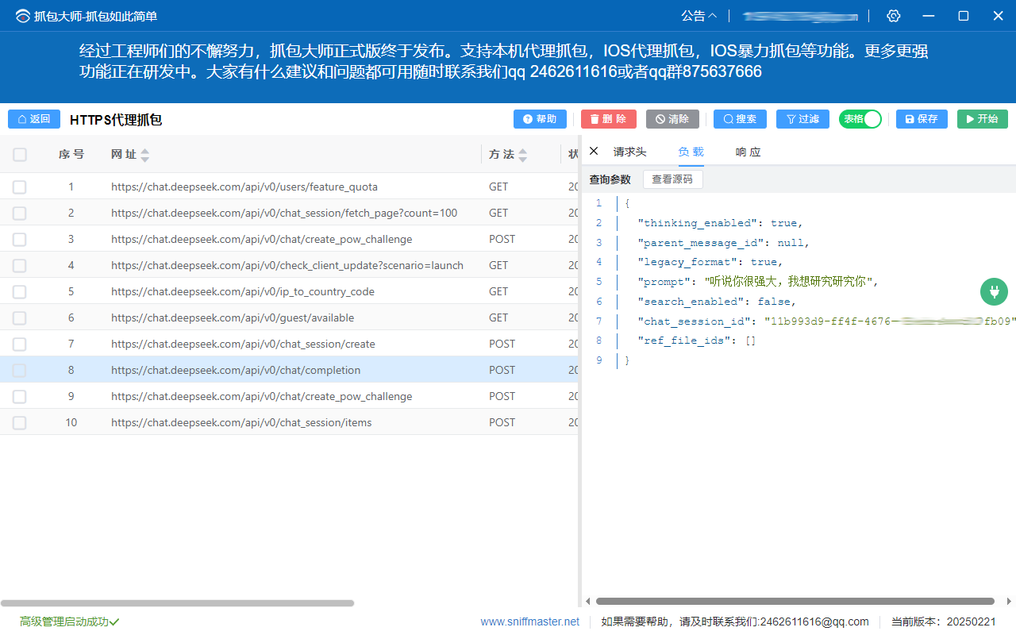Click the red 删除 button
The height and width of the screenshot is (635, 1016).
point(608,119)
